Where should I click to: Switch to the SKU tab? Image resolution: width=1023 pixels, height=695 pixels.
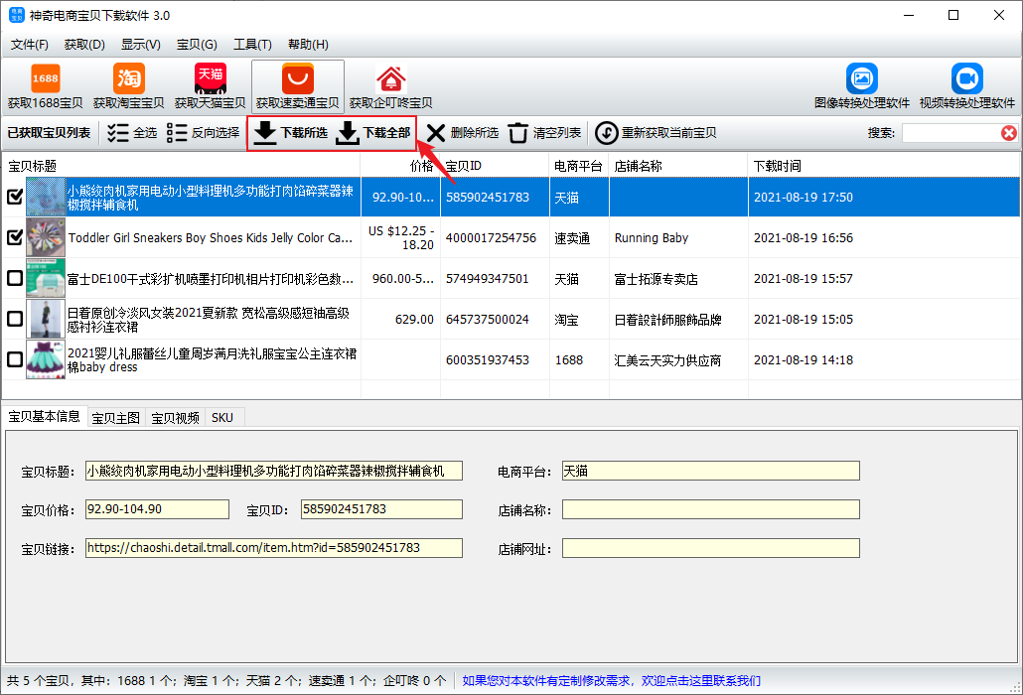222,418
